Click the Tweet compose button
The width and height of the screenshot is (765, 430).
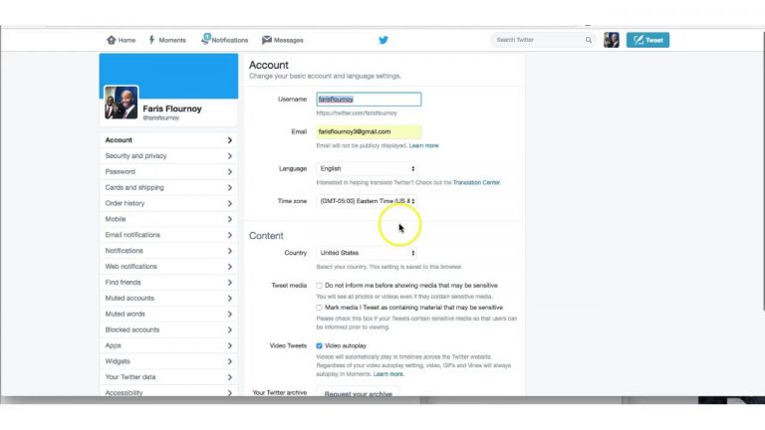(647, 40)
